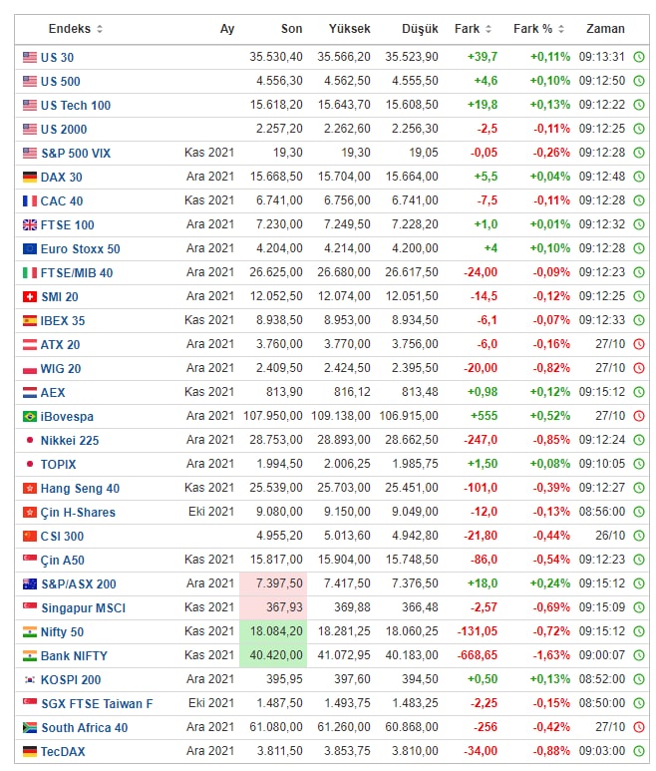This screenshot has width=656, height=771.
Task: Click the South African flag beside South Africa 40
Action: click(x=30, y=728)
